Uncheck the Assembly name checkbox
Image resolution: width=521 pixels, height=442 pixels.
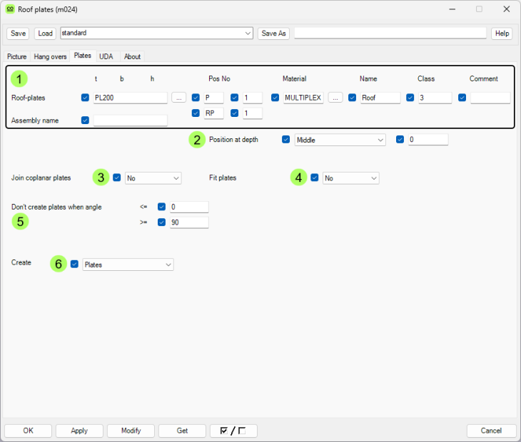(x=86, y=120)
